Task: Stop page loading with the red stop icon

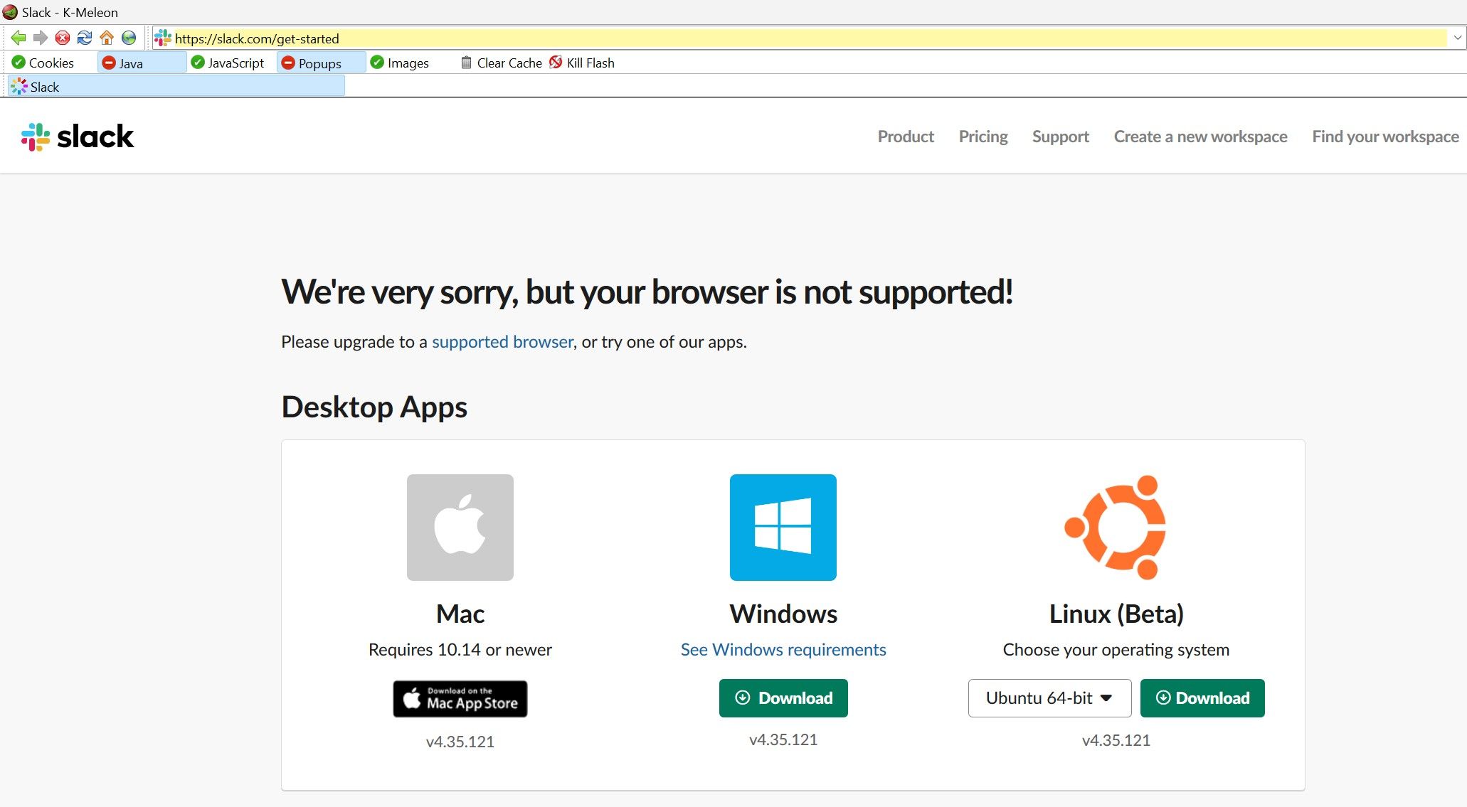Action: coord(63,38)
